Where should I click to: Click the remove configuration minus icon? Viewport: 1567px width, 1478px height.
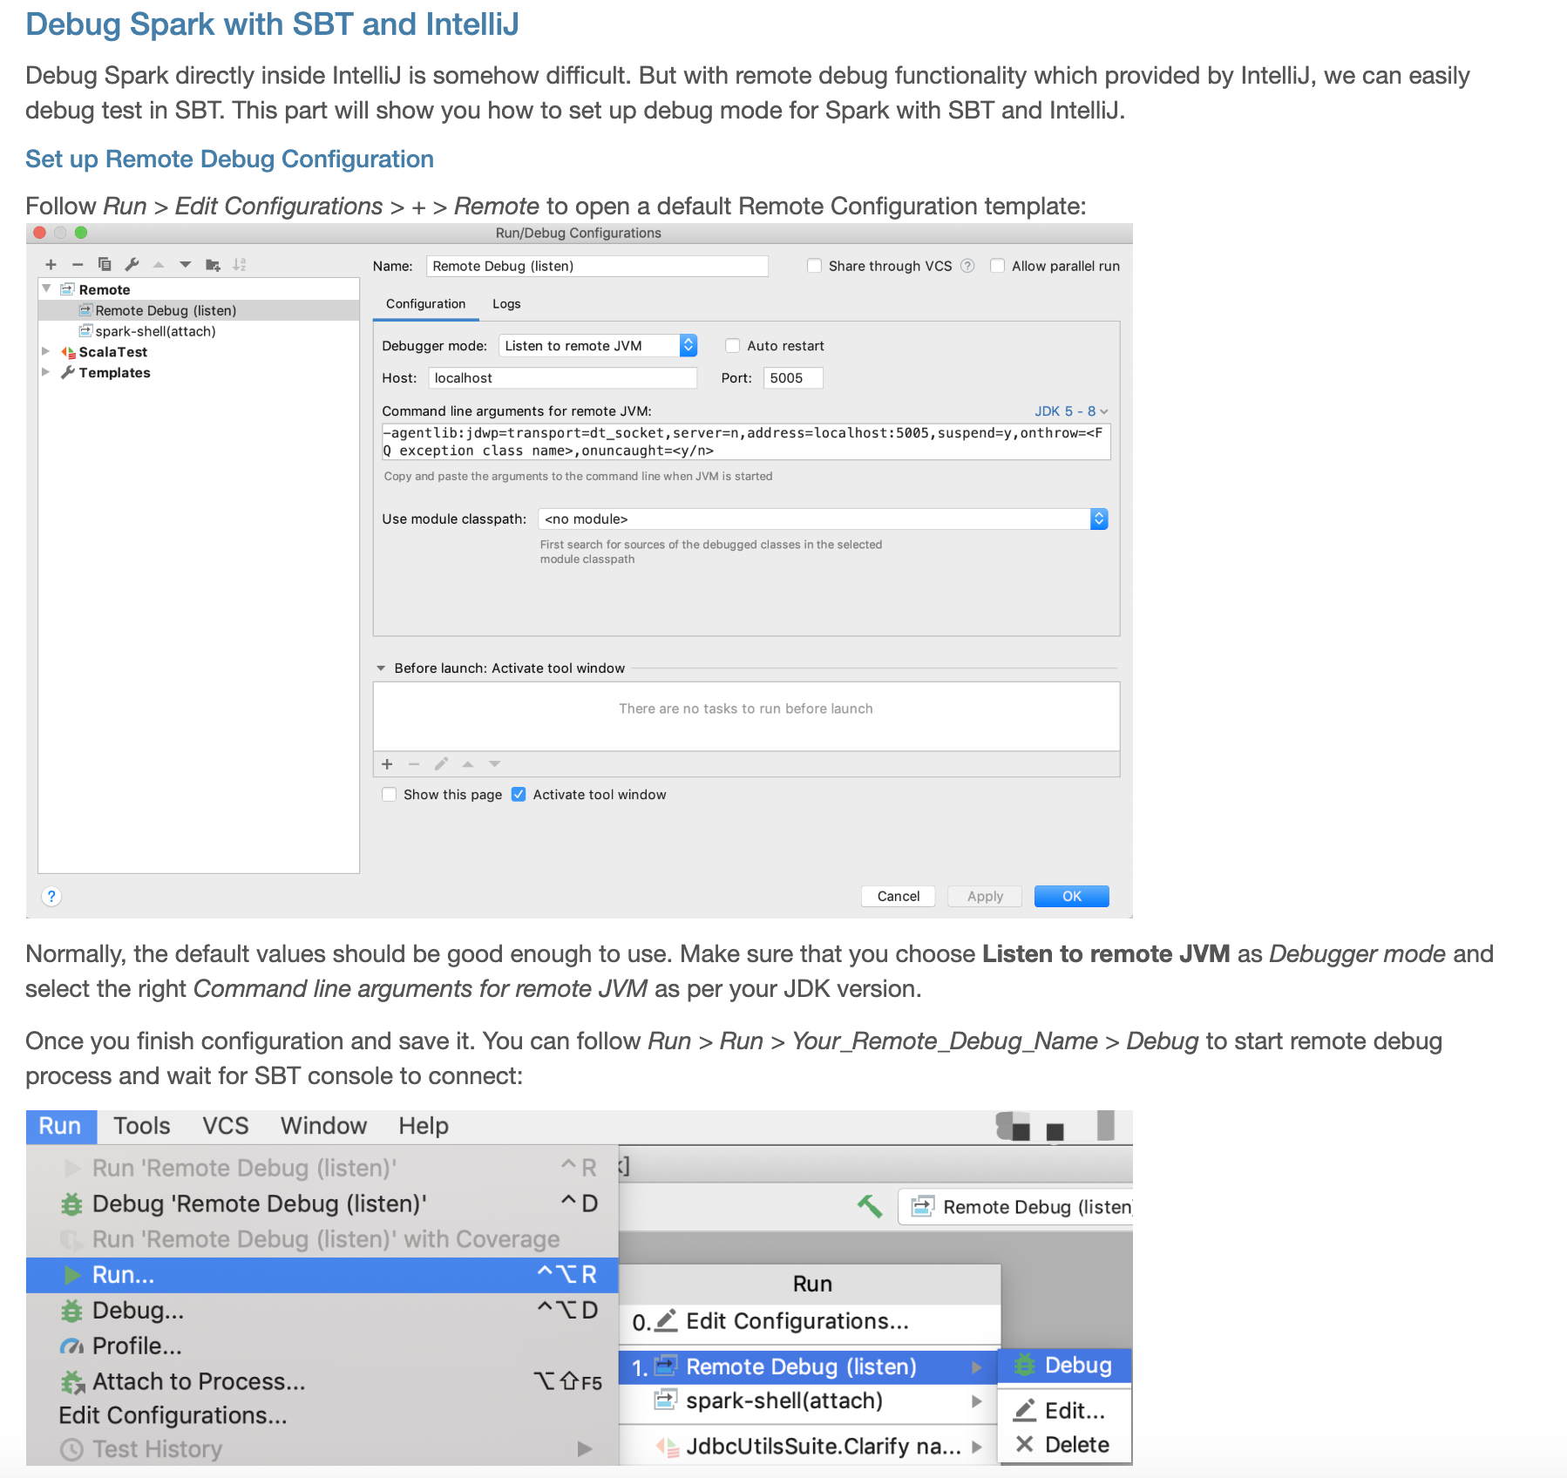point(78,265)
